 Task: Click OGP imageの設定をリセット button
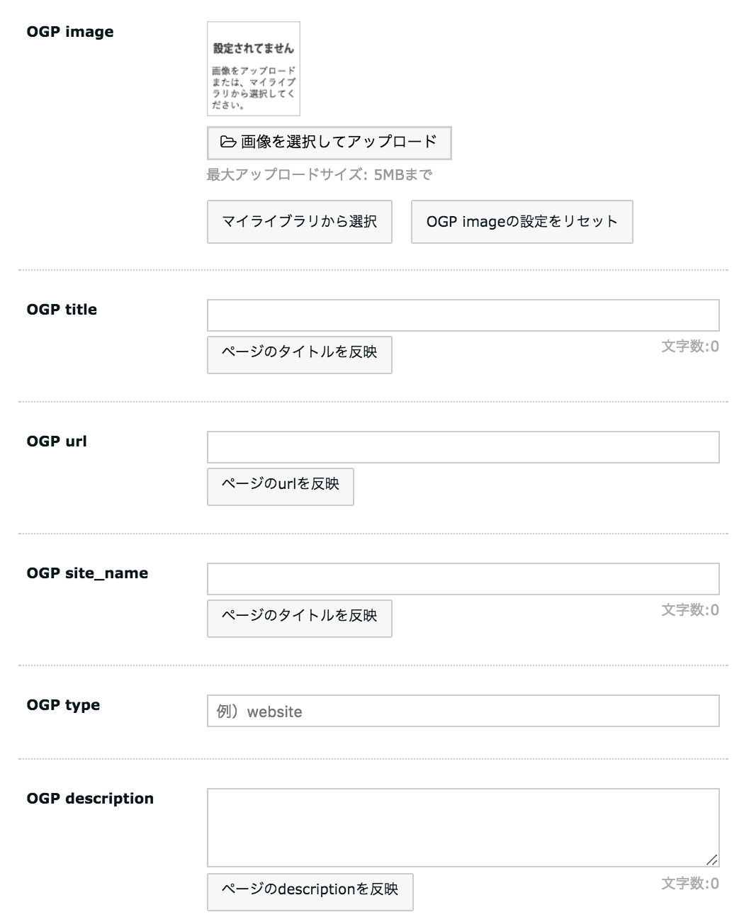point(522,222)
